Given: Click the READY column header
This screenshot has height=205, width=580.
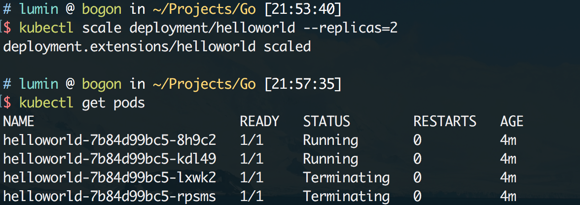Looking at the screenshot, I should pos(259,121).
